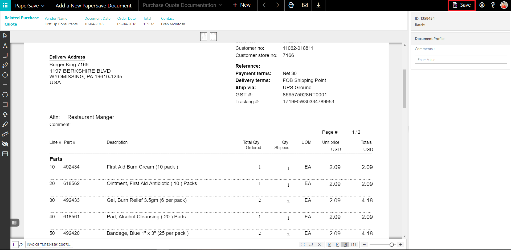511x250 pixels.
Task: Go to next document with right chevron
Action: coord(277,5)
